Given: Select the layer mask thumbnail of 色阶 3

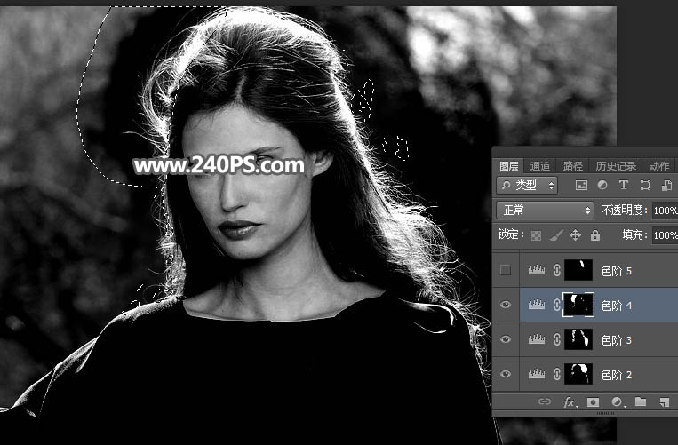Looking at the screenshot, I should [x=578, y=339].
